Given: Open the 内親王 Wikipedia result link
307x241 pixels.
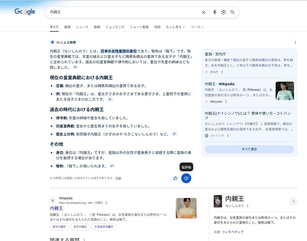Looking at the screenshot, I should (x=56, y=208).
